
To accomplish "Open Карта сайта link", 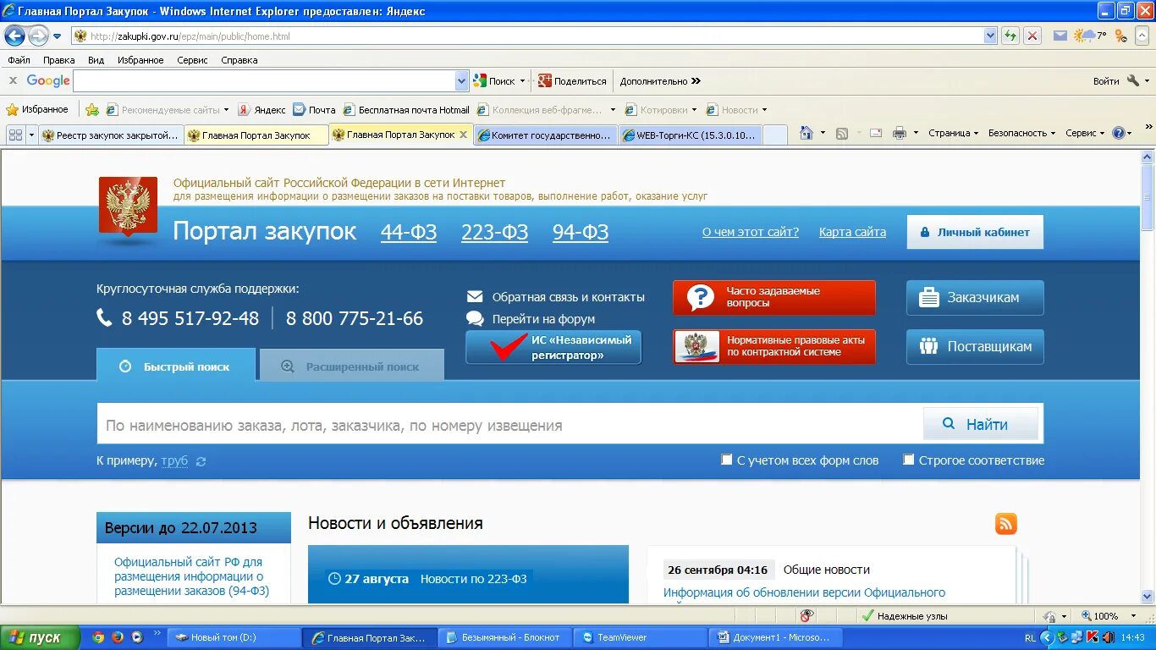I will click(852, 232).
